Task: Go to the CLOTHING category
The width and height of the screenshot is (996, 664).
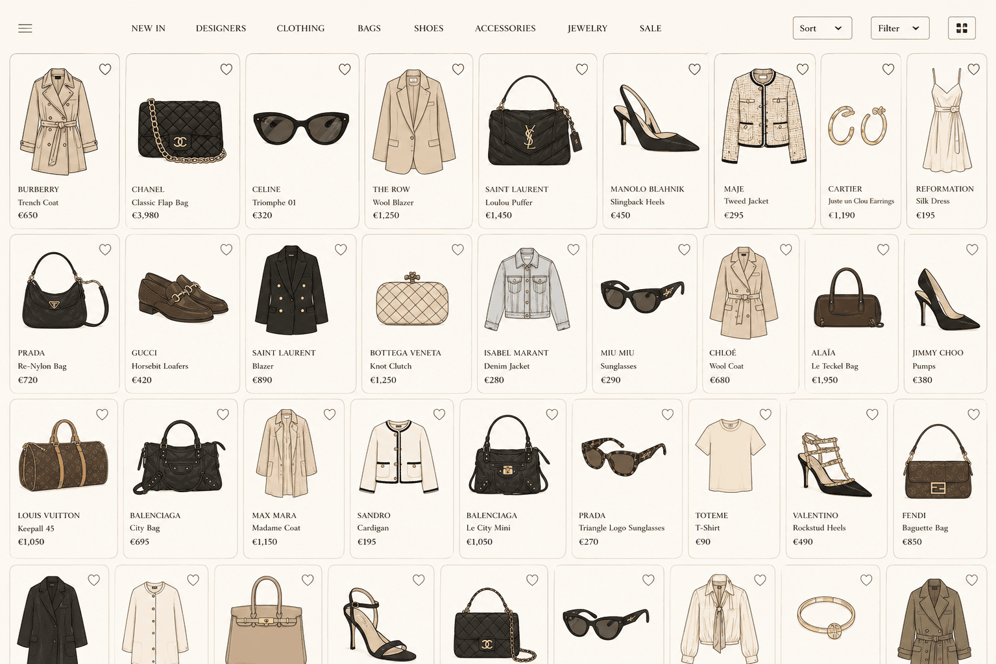Action: (300, 29)
